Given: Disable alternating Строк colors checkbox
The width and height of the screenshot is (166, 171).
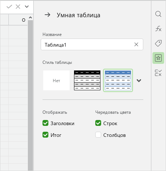Looking at the screenshot, I should click(98, 123).
